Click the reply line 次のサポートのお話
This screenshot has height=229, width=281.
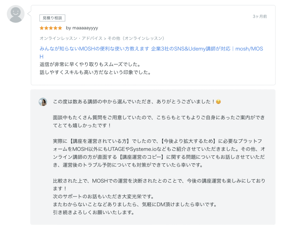point(103,197)
